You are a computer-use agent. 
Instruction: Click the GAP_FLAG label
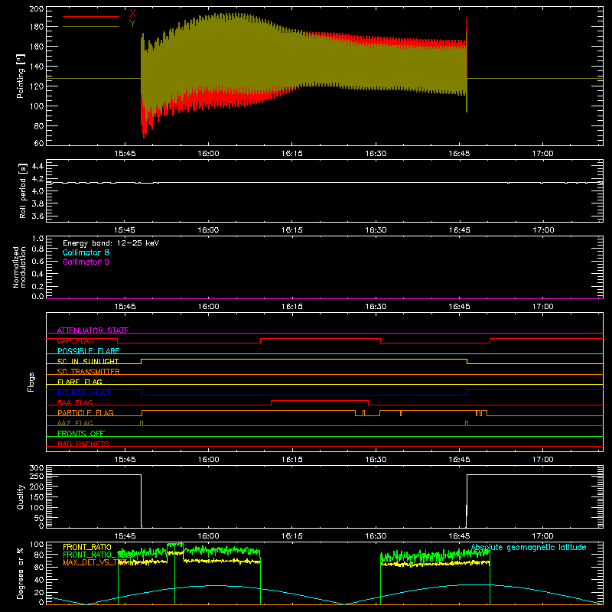[75, 340]
